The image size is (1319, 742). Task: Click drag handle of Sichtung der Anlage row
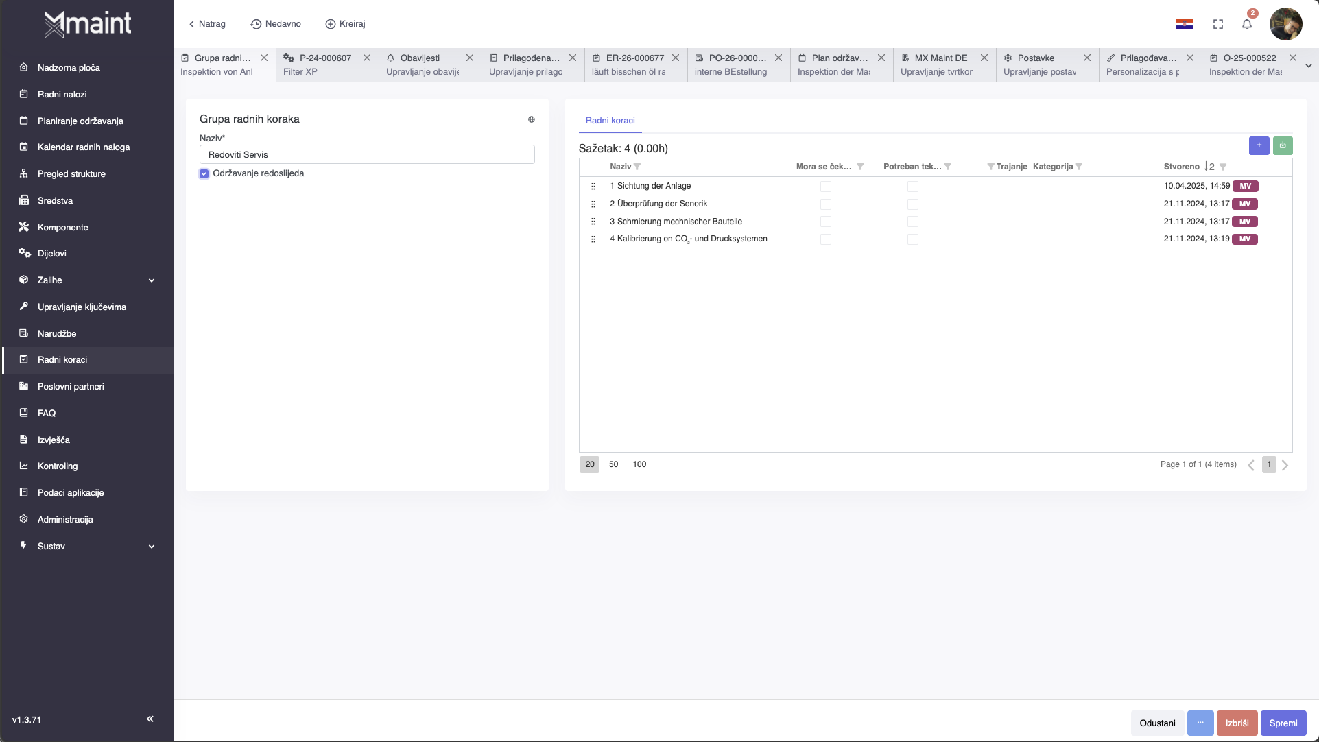pos(593,187)
